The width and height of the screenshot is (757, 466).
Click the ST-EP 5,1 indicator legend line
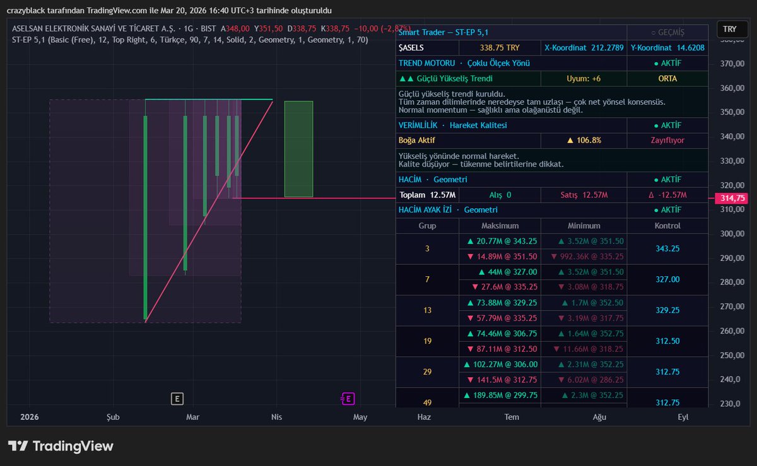coord(190,40)
